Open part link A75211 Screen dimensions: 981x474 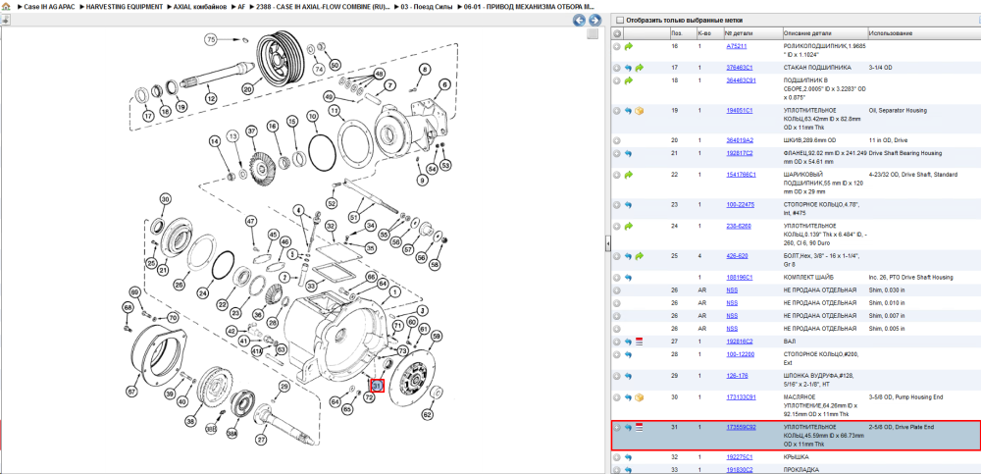point(737,46)
